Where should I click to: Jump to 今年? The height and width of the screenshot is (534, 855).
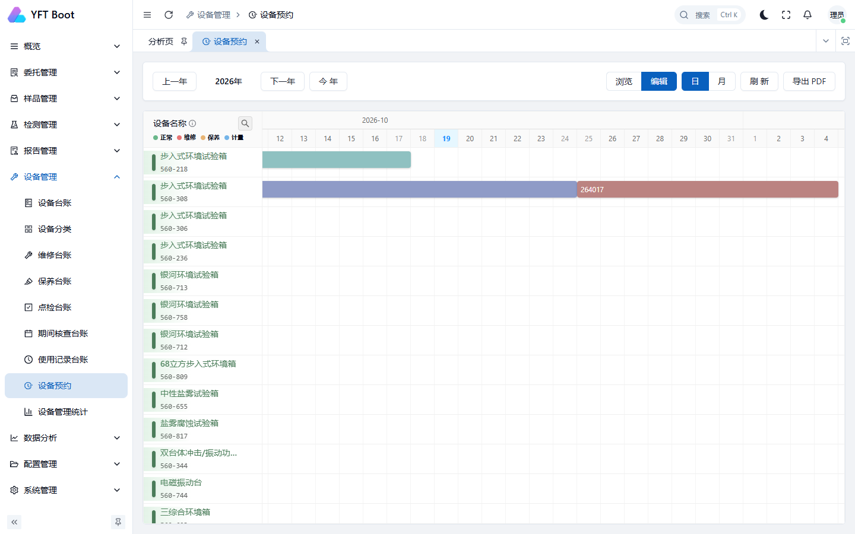coord(328,81)
